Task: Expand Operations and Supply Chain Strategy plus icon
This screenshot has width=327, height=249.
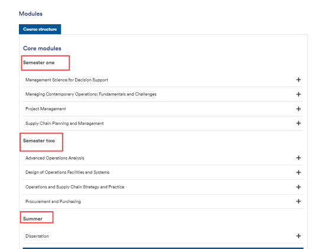Action: [x=299, y=187]
